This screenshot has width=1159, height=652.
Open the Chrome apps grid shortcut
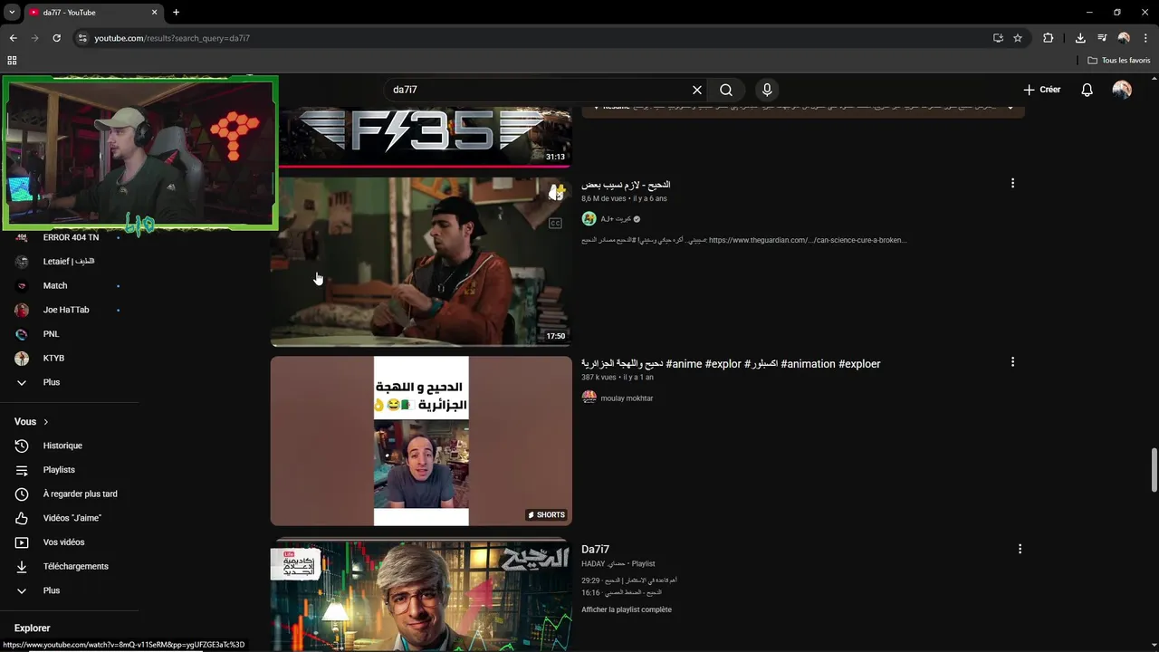pos(12,61)
